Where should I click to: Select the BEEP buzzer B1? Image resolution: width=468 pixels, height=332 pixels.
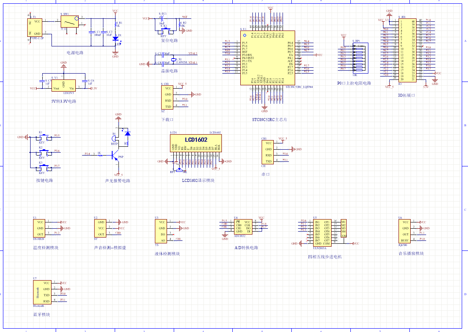coord(114,138)
